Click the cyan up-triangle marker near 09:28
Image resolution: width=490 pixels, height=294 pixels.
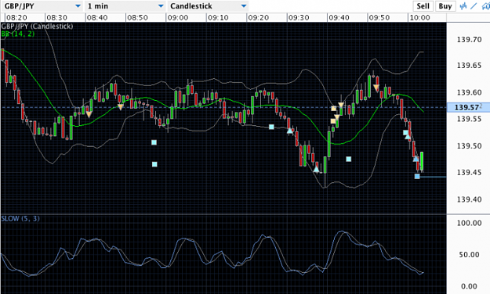pos(290,131)
